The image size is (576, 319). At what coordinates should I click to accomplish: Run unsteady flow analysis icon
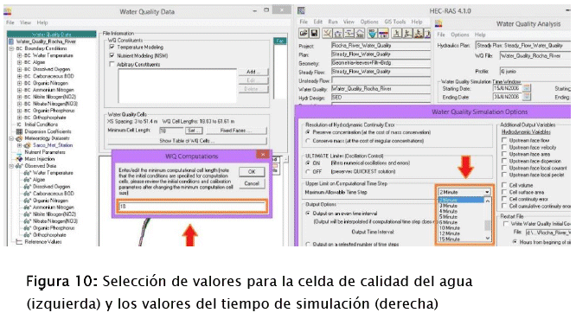[x=407, y=34]
